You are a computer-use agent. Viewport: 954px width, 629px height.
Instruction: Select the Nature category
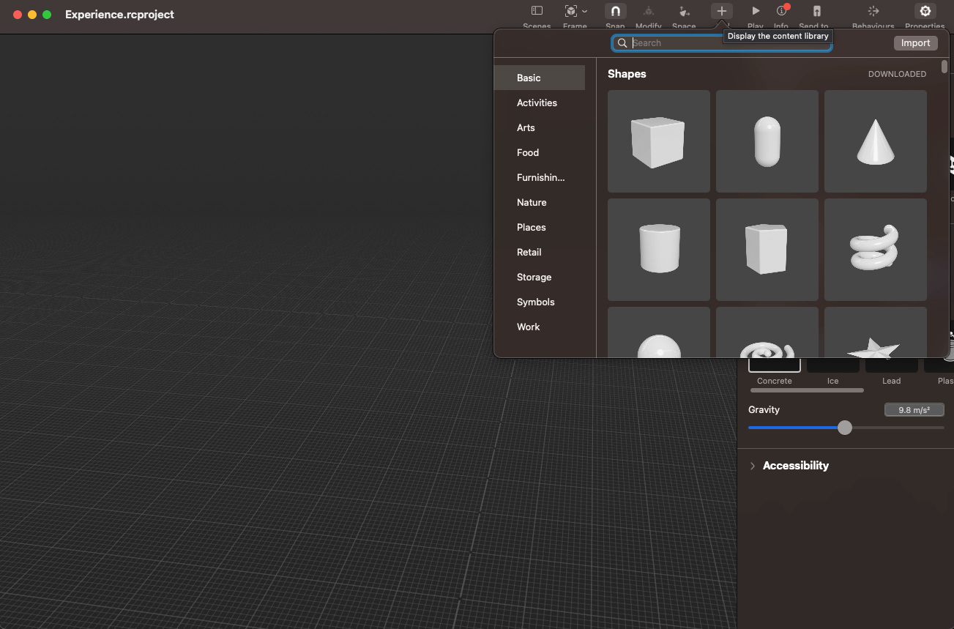point(540,202)
